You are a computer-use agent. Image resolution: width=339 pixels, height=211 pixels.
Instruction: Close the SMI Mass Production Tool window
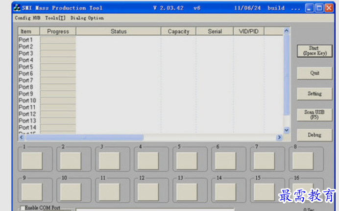click(x=329, y=8)
